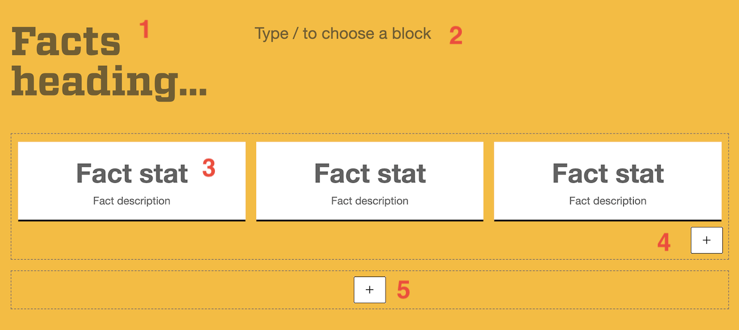
Task: Click the plus icon below the fact cards
Action: click(706, 240)
